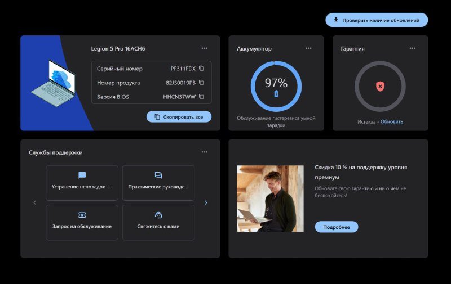The image size is (451, 284).
Task: Open Свяжитесь с нами tile
Action: [x=158, y=222]
